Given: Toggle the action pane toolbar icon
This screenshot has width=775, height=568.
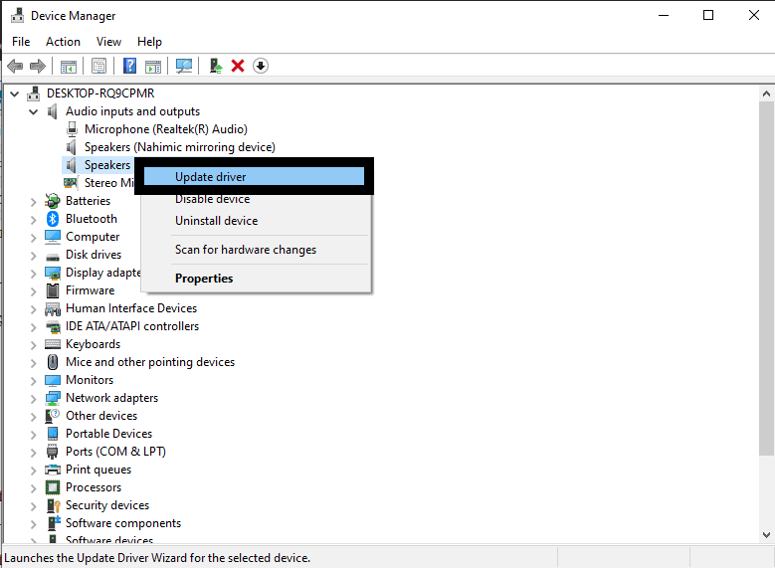Looking at the screenshot, I should pos(153,66).
